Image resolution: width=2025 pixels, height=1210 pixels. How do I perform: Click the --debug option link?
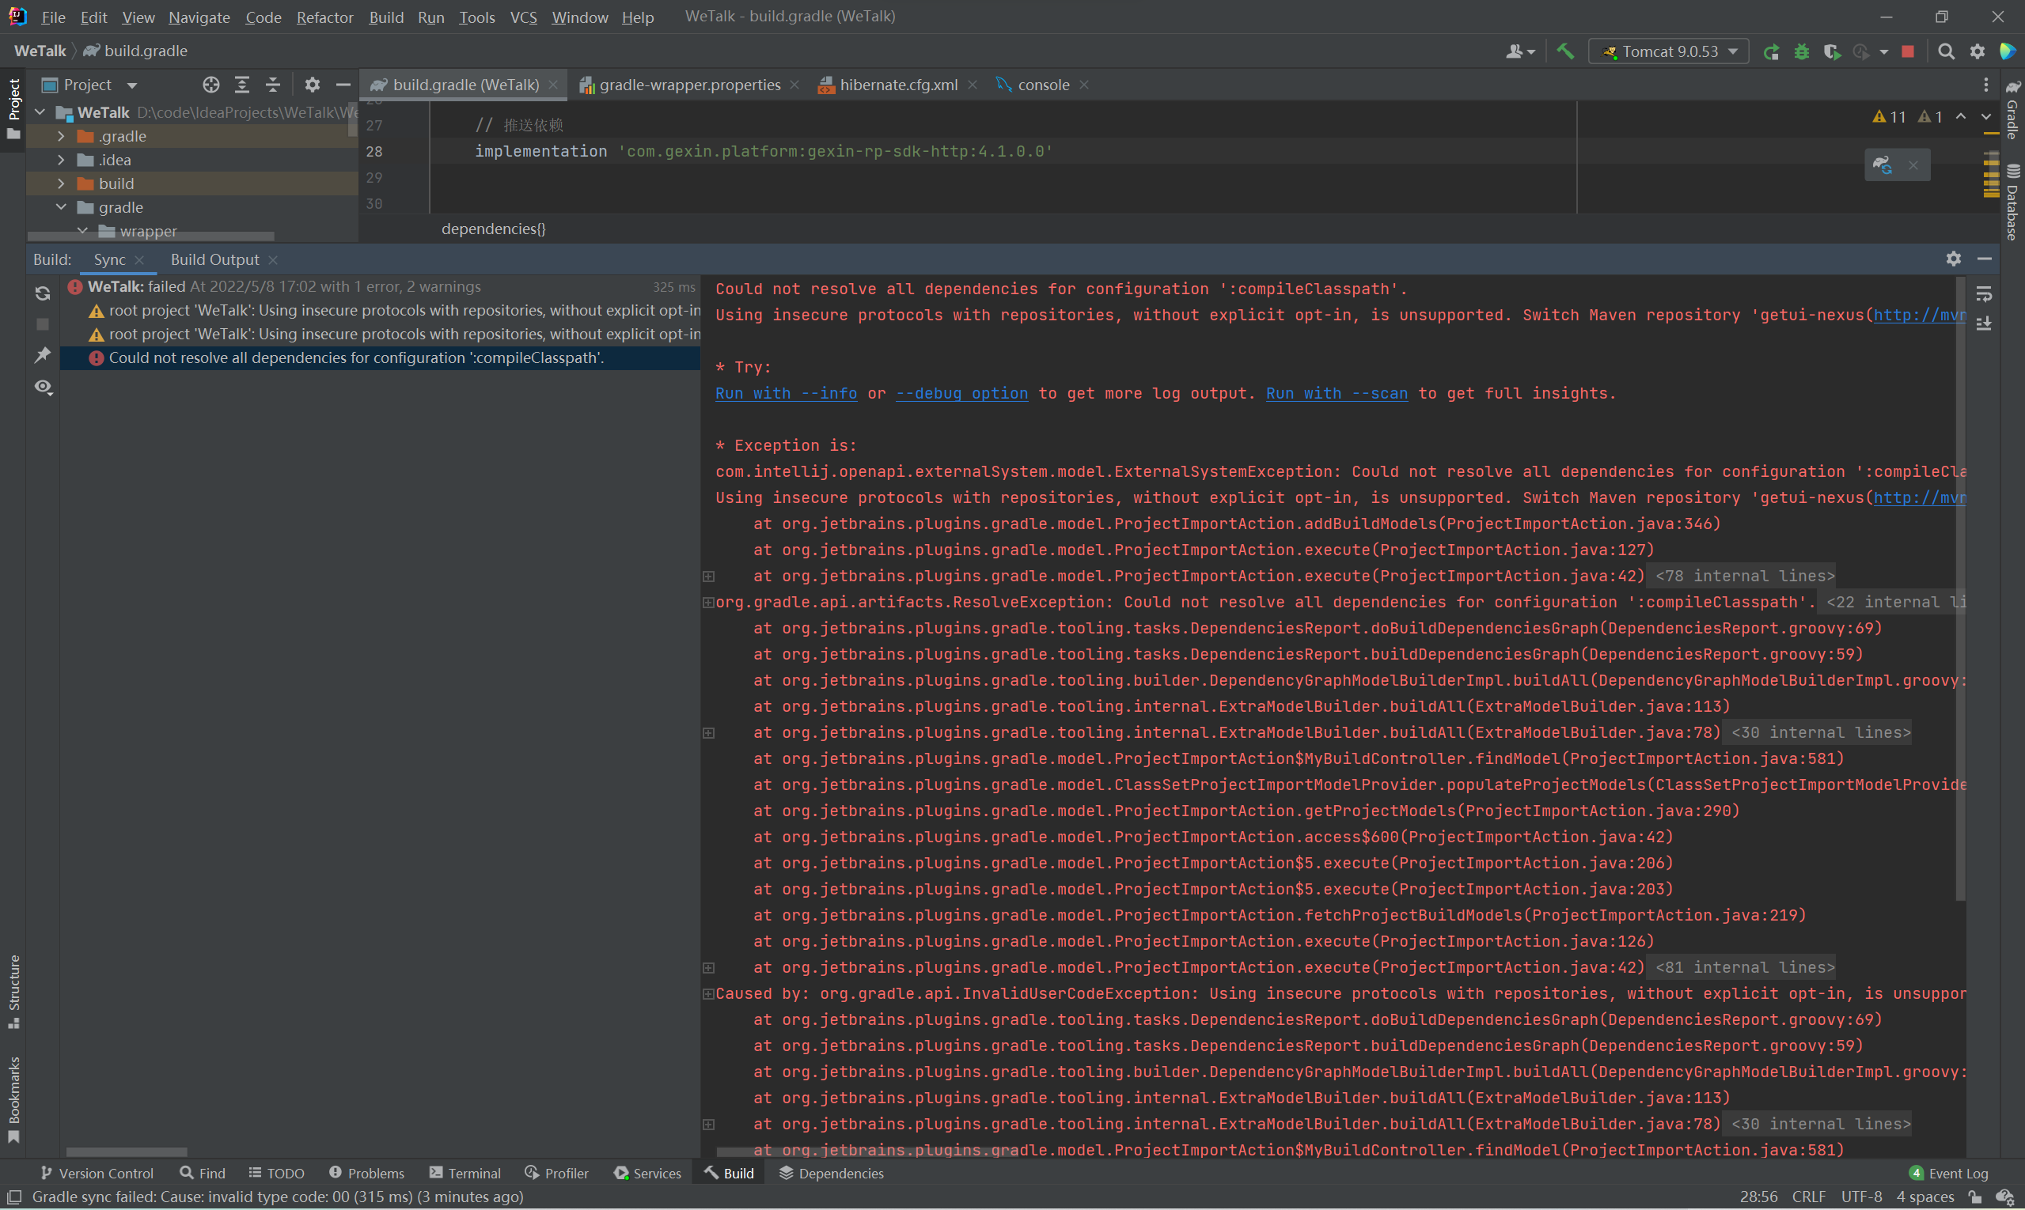tap(961, 394)
